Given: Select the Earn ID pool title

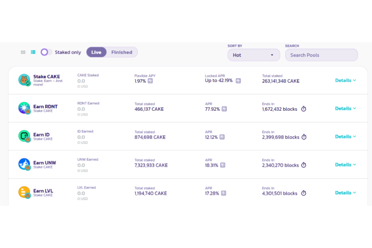Looking at the screenshot, I should [41, 135].
